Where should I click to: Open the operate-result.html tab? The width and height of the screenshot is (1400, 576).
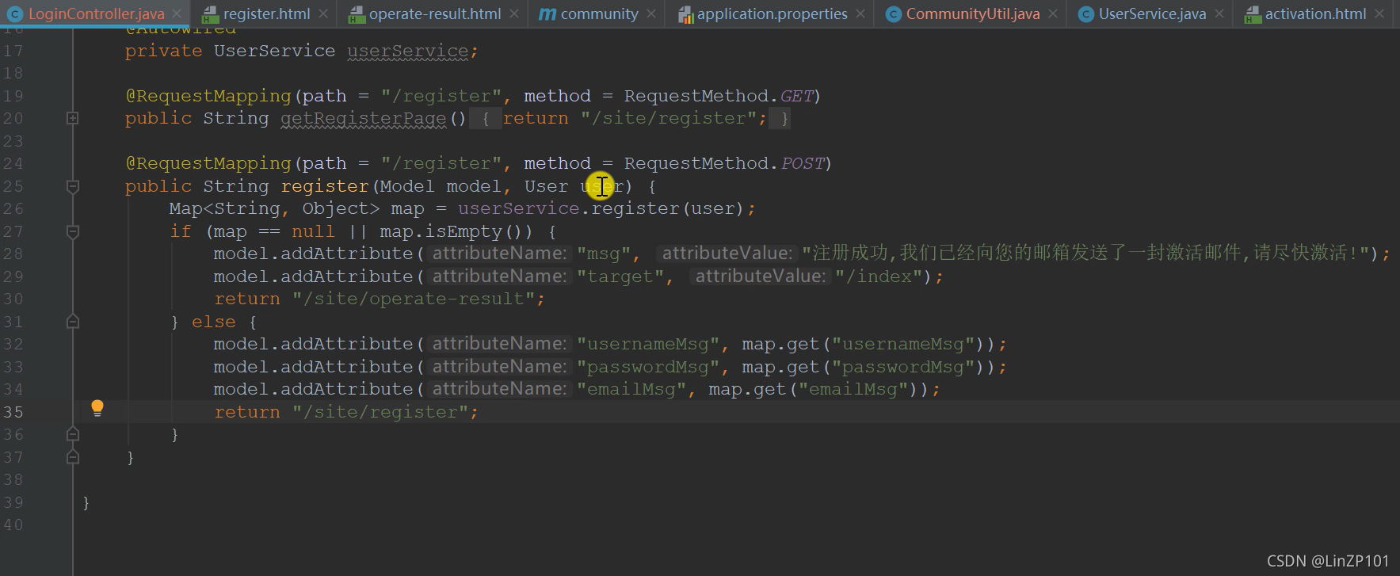435,13
